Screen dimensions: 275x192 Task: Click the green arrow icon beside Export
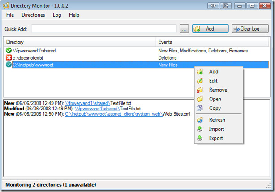click(200, 138)
